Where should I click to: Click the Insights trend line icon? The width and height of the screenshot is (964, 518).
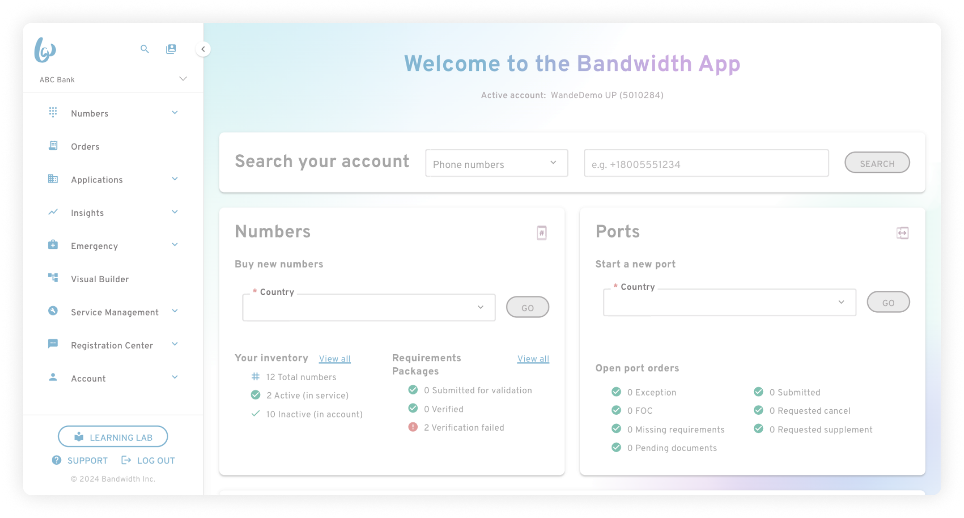(53, 212)
